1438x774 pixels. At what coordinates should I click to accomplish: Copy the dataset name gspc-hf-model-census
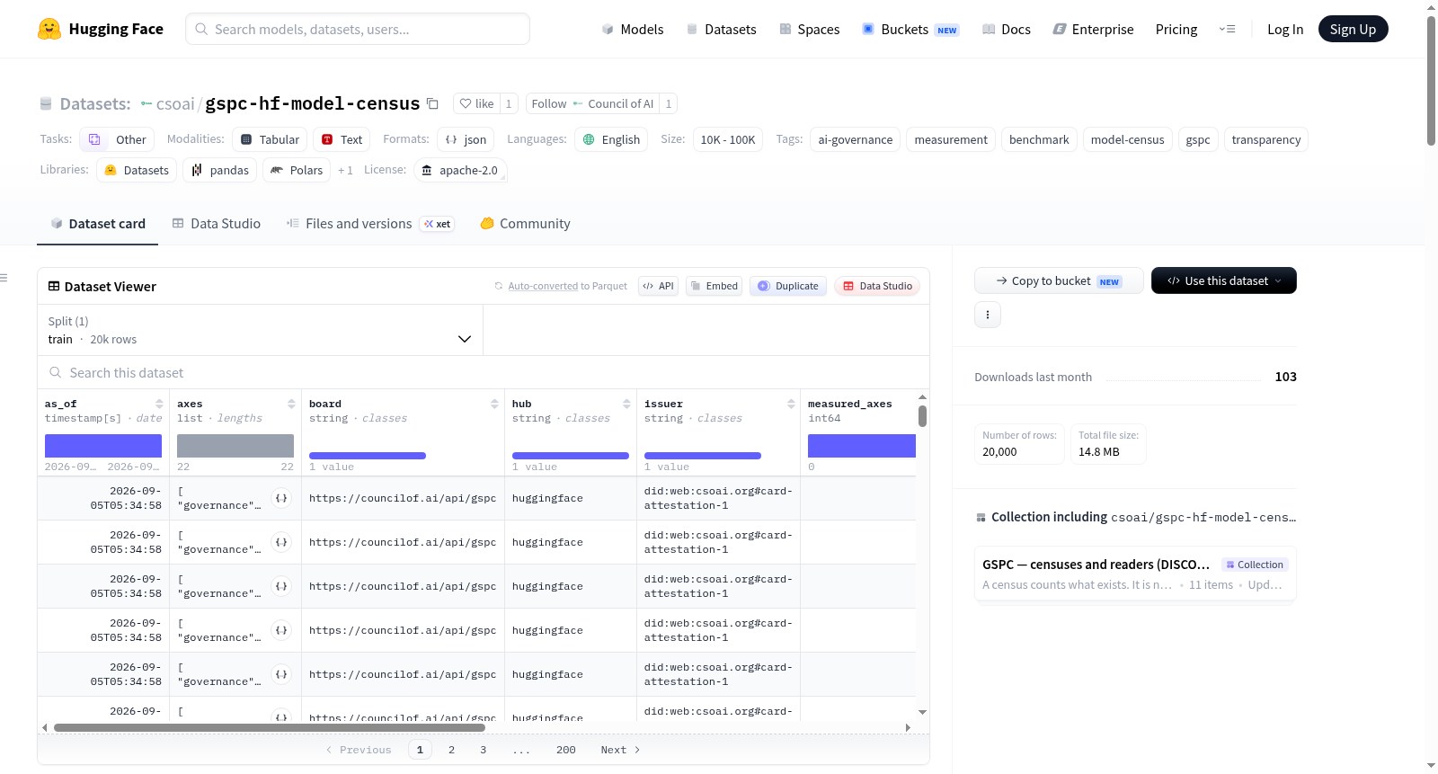point(432,103)
